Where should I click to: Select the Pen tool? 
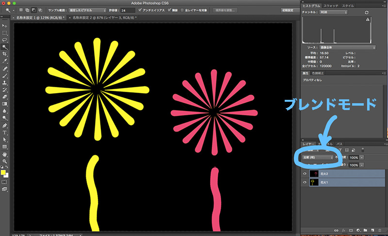click(5, 126)
